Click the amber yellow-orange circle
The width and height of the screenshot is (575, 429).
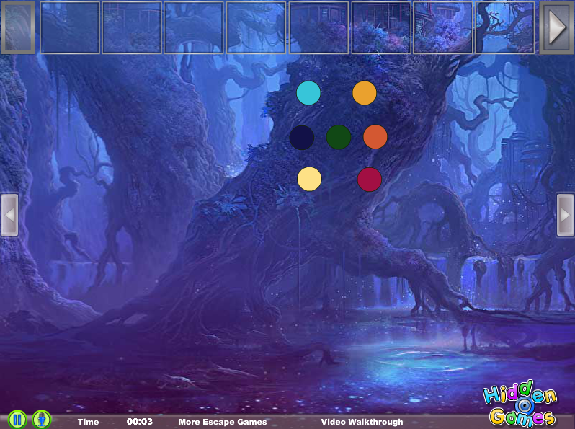coord(365,93)
